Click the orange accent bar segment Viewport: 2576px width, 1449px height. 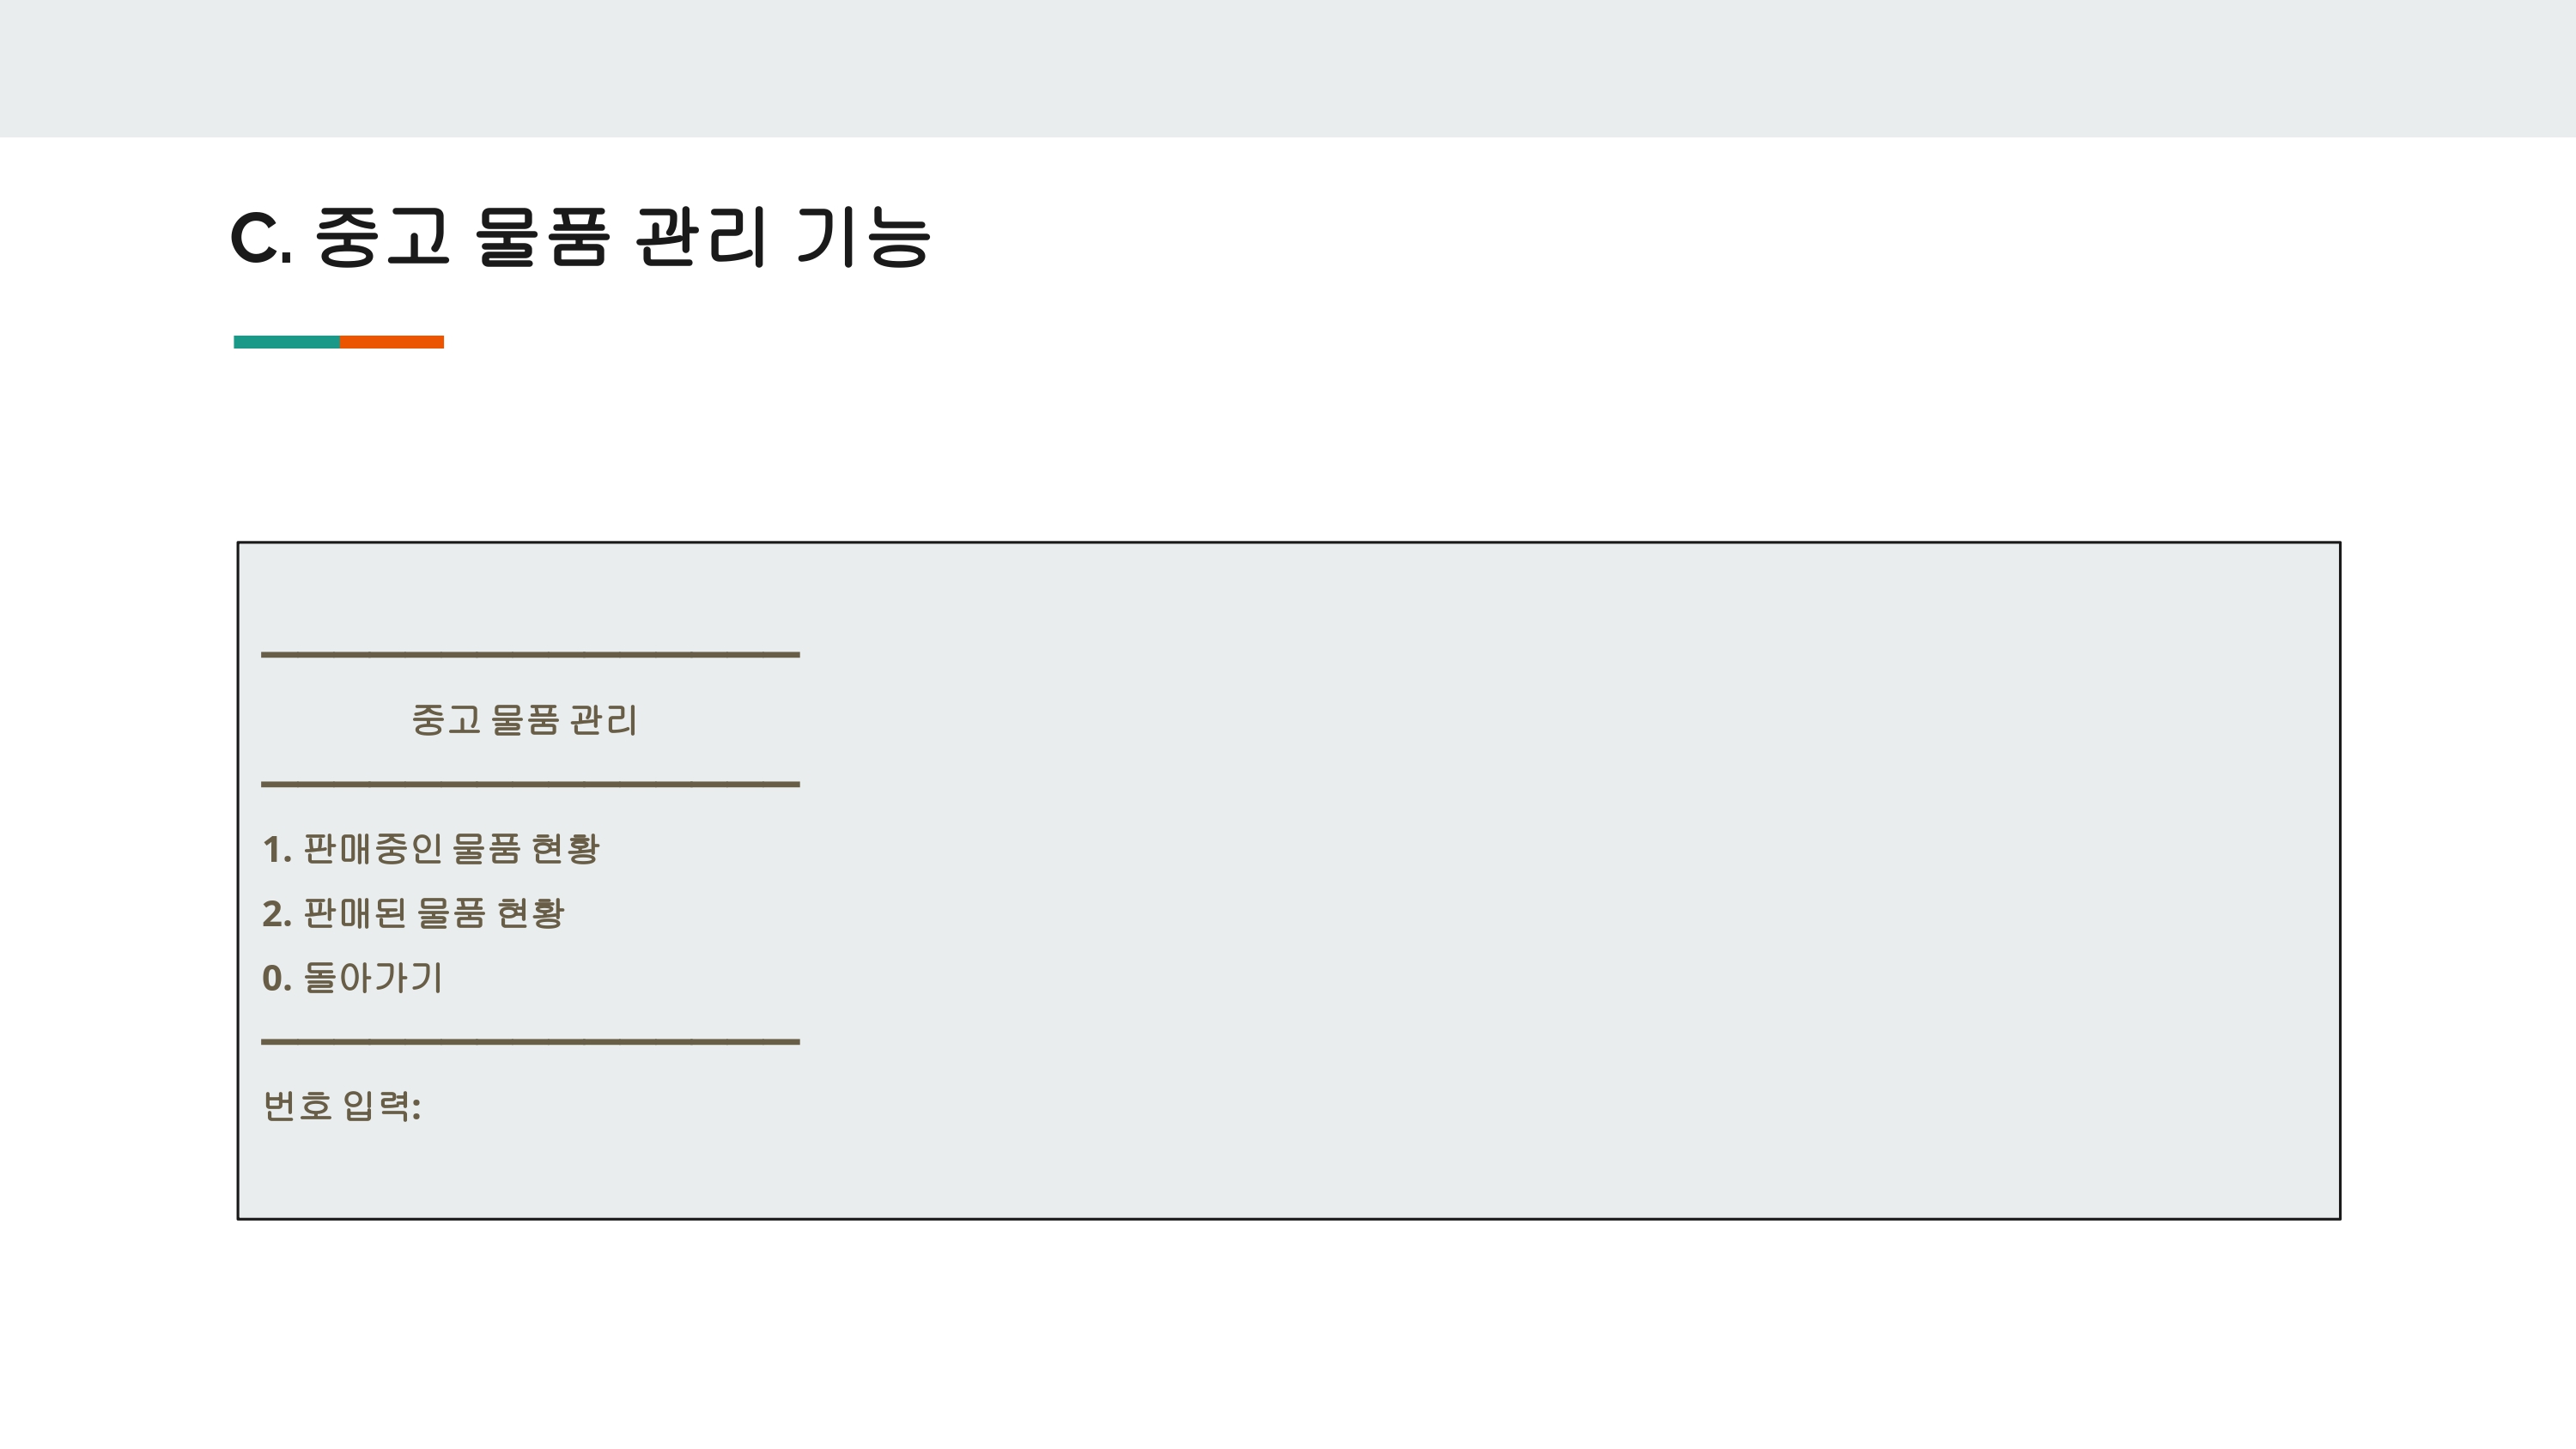tap(392, 342)
